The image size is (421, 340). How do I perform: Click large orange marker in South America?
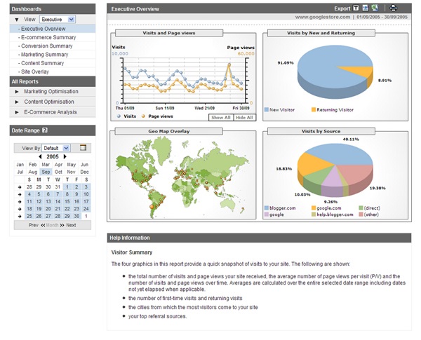[x=152, y=207]
